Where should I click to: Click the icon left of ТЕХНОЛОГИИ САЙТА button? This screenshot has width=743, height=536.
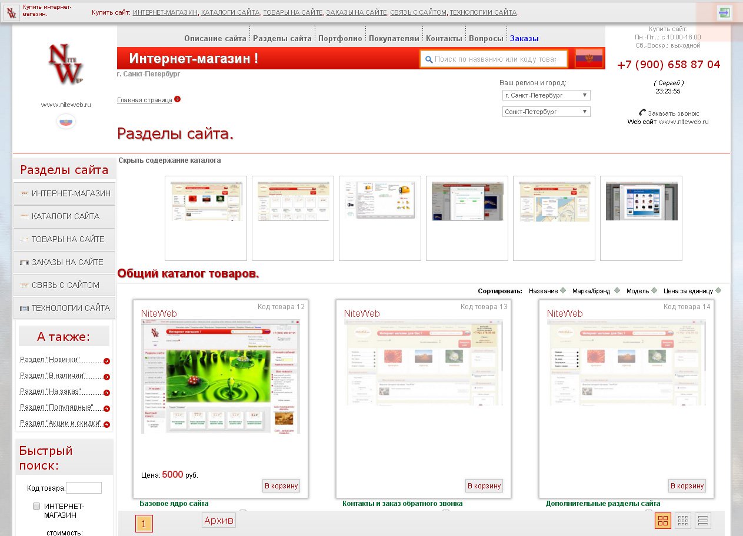[24, 308]
